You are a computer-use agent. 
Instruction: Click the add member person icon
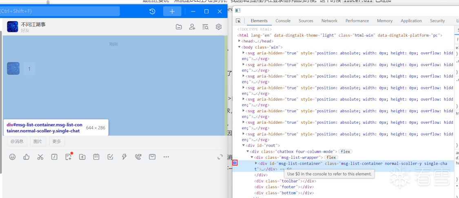192,27
